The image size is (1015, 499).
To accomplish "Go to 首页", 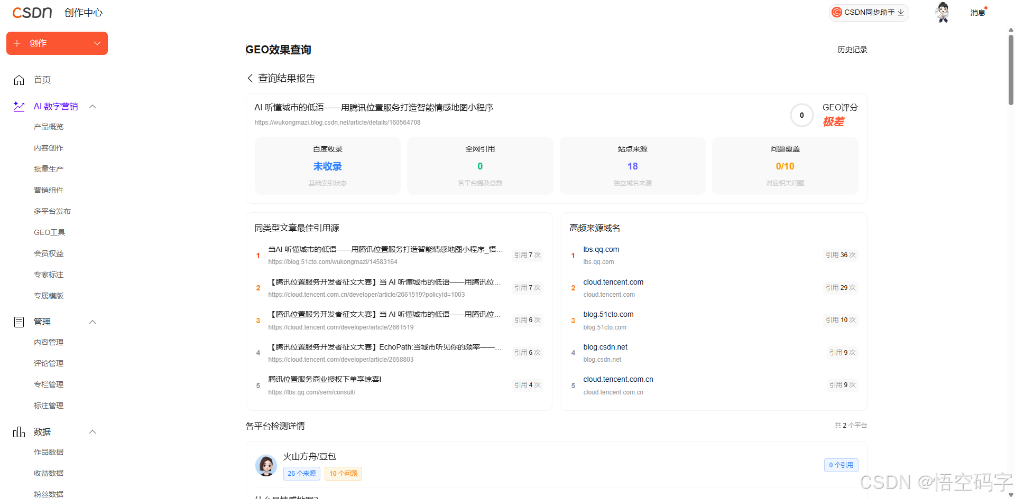I will [42, 80].
